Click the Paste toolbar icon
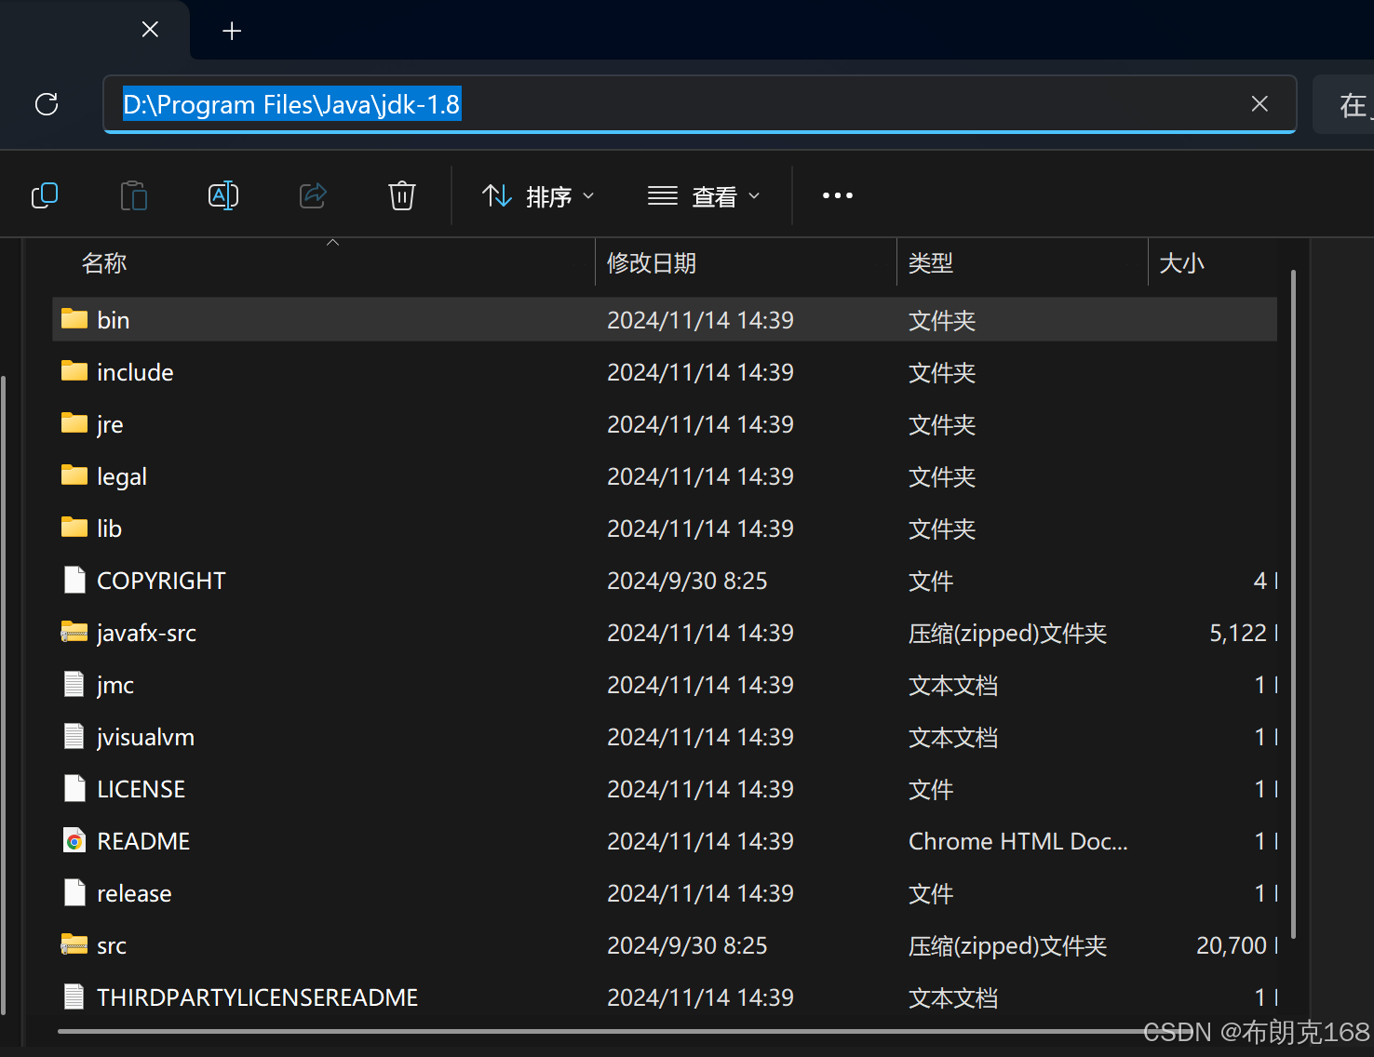Image resolution: width=1374 pixels, height=1057 pixels. pos(134,195)
